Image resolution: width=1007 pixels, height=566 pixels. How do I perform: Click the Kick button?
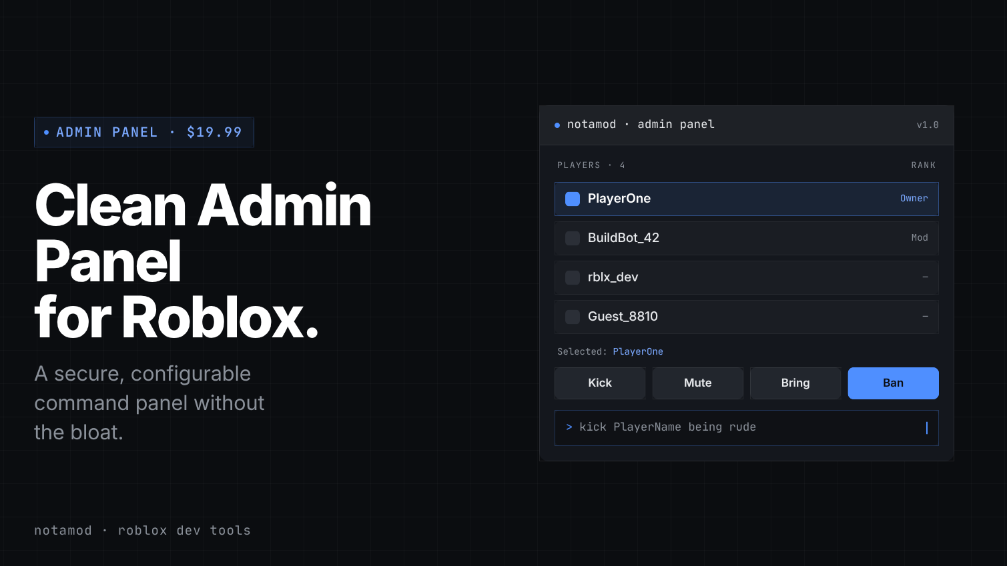tap(600, 383)
